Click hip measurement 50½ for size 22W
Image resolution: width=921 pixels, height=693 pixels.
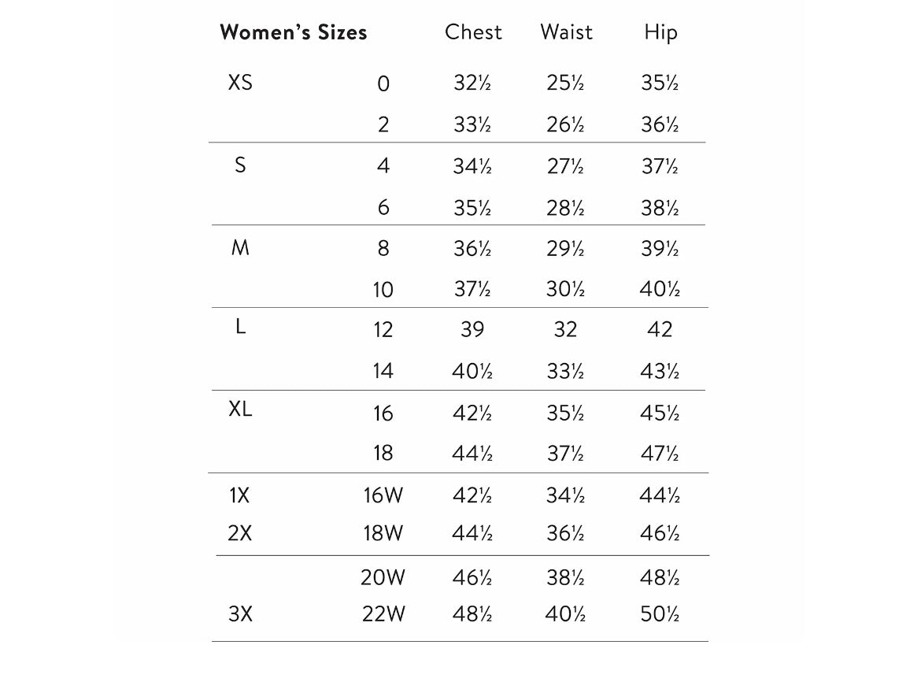click(660, 614)
